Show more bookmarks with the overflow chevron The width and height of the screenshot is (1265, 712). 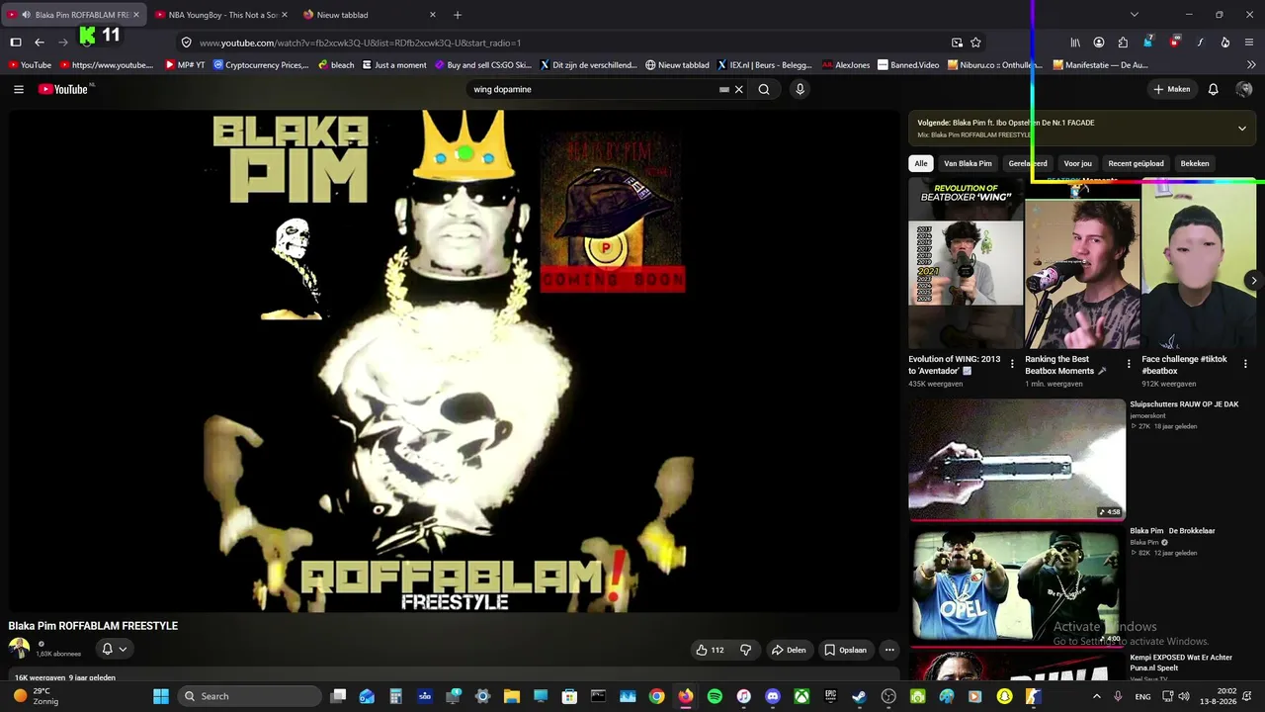pyautogui.click(x=1251, y=65)
